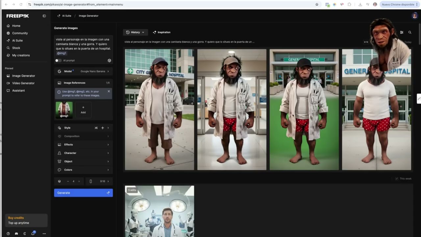Click the Generate button
421x237 pixels.
(x=83, y=193)
